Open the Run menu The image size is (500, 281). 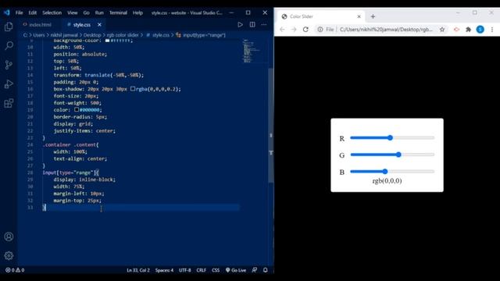tap(99, 12)
